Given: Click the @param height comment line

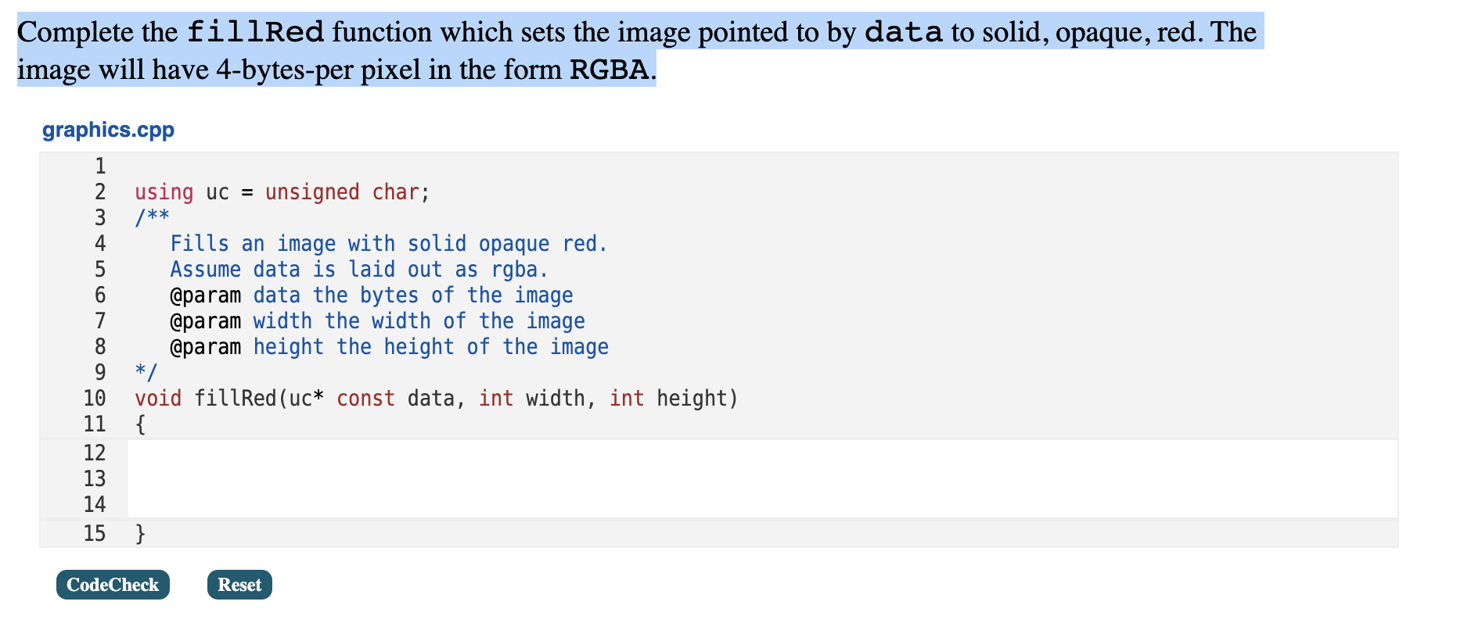Looking at the screenshot, I should point(389,346).
